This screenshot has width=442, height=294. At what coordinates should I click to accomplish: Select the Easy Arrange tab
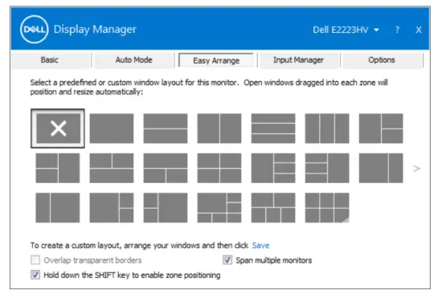(216, 60)
